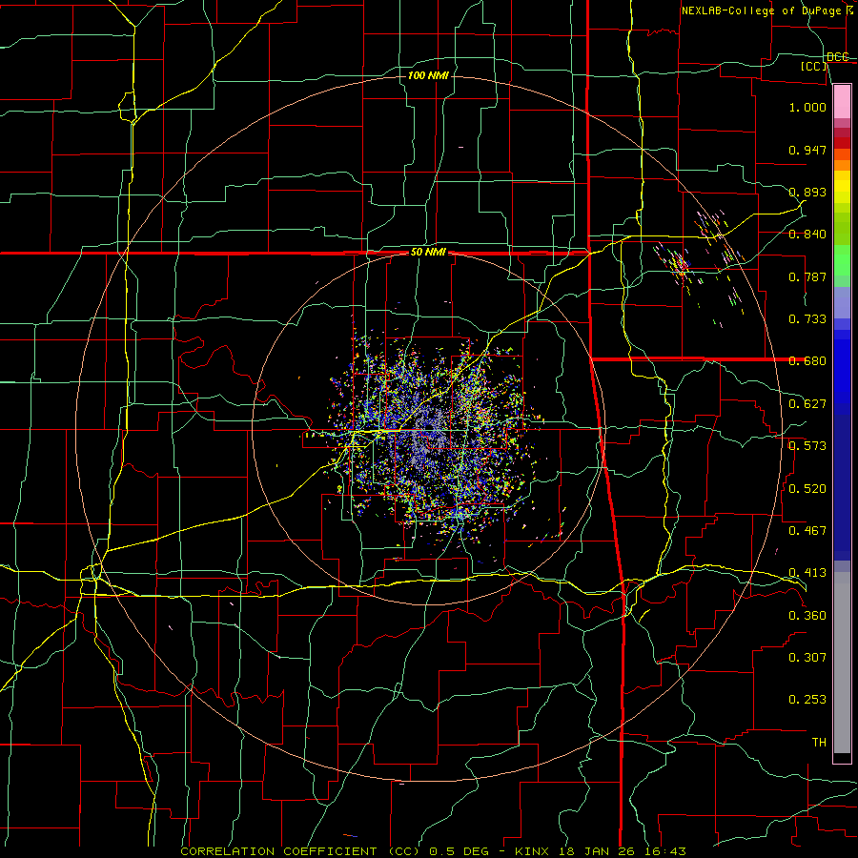Pick the red color band in legend
This screenshot has height=858, width=858.
842,142
